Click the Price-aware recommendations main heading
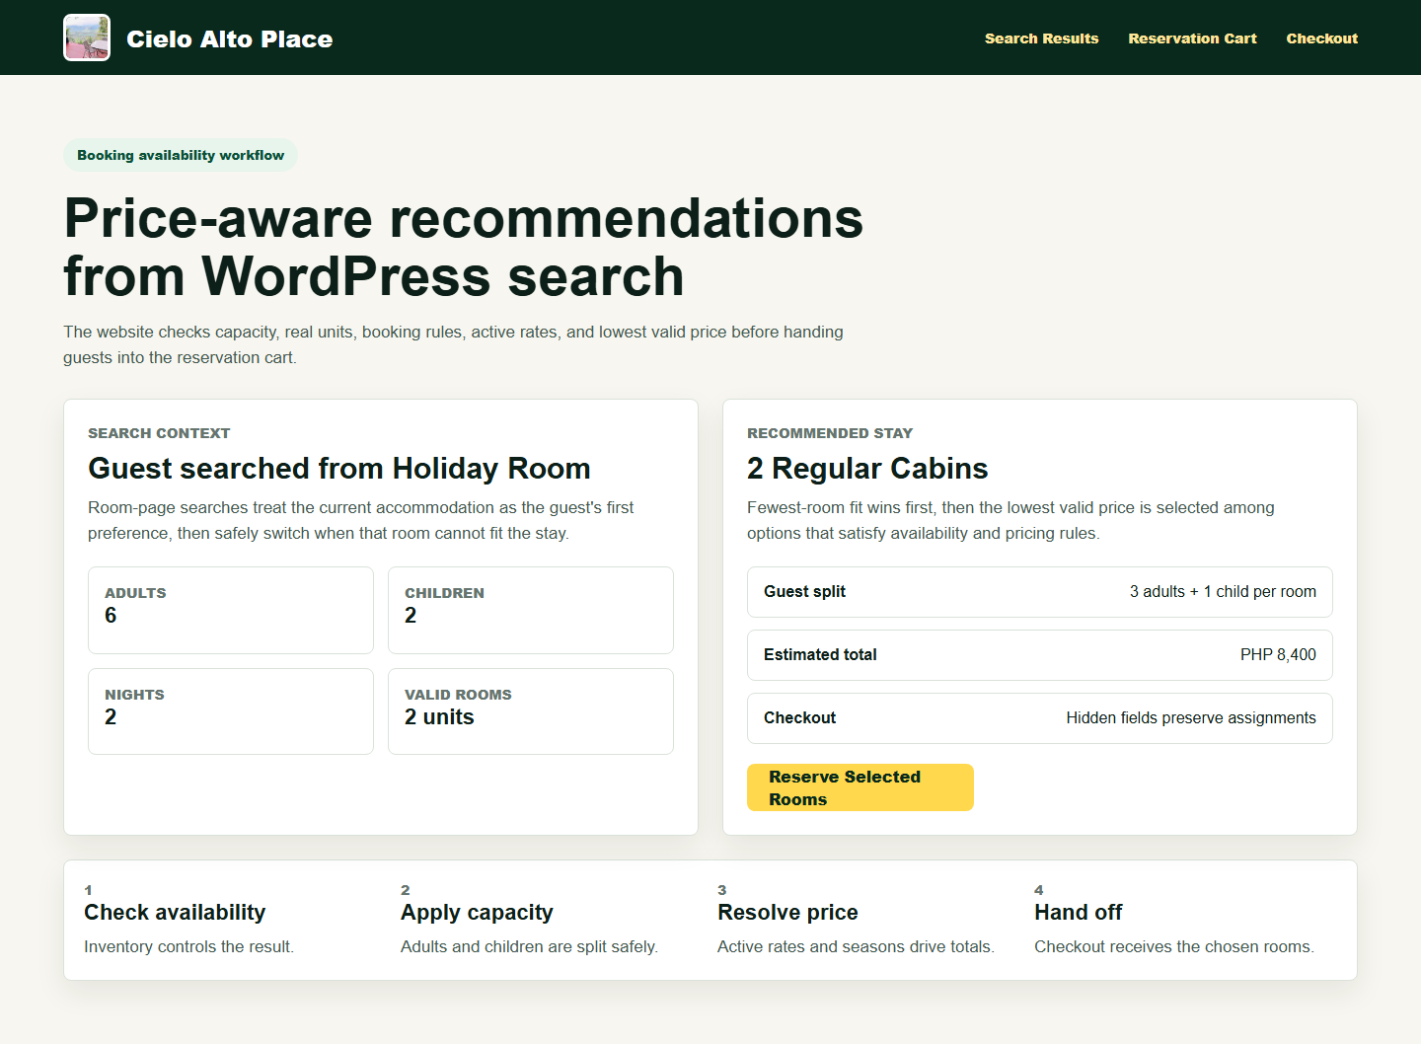 point(464,247)
